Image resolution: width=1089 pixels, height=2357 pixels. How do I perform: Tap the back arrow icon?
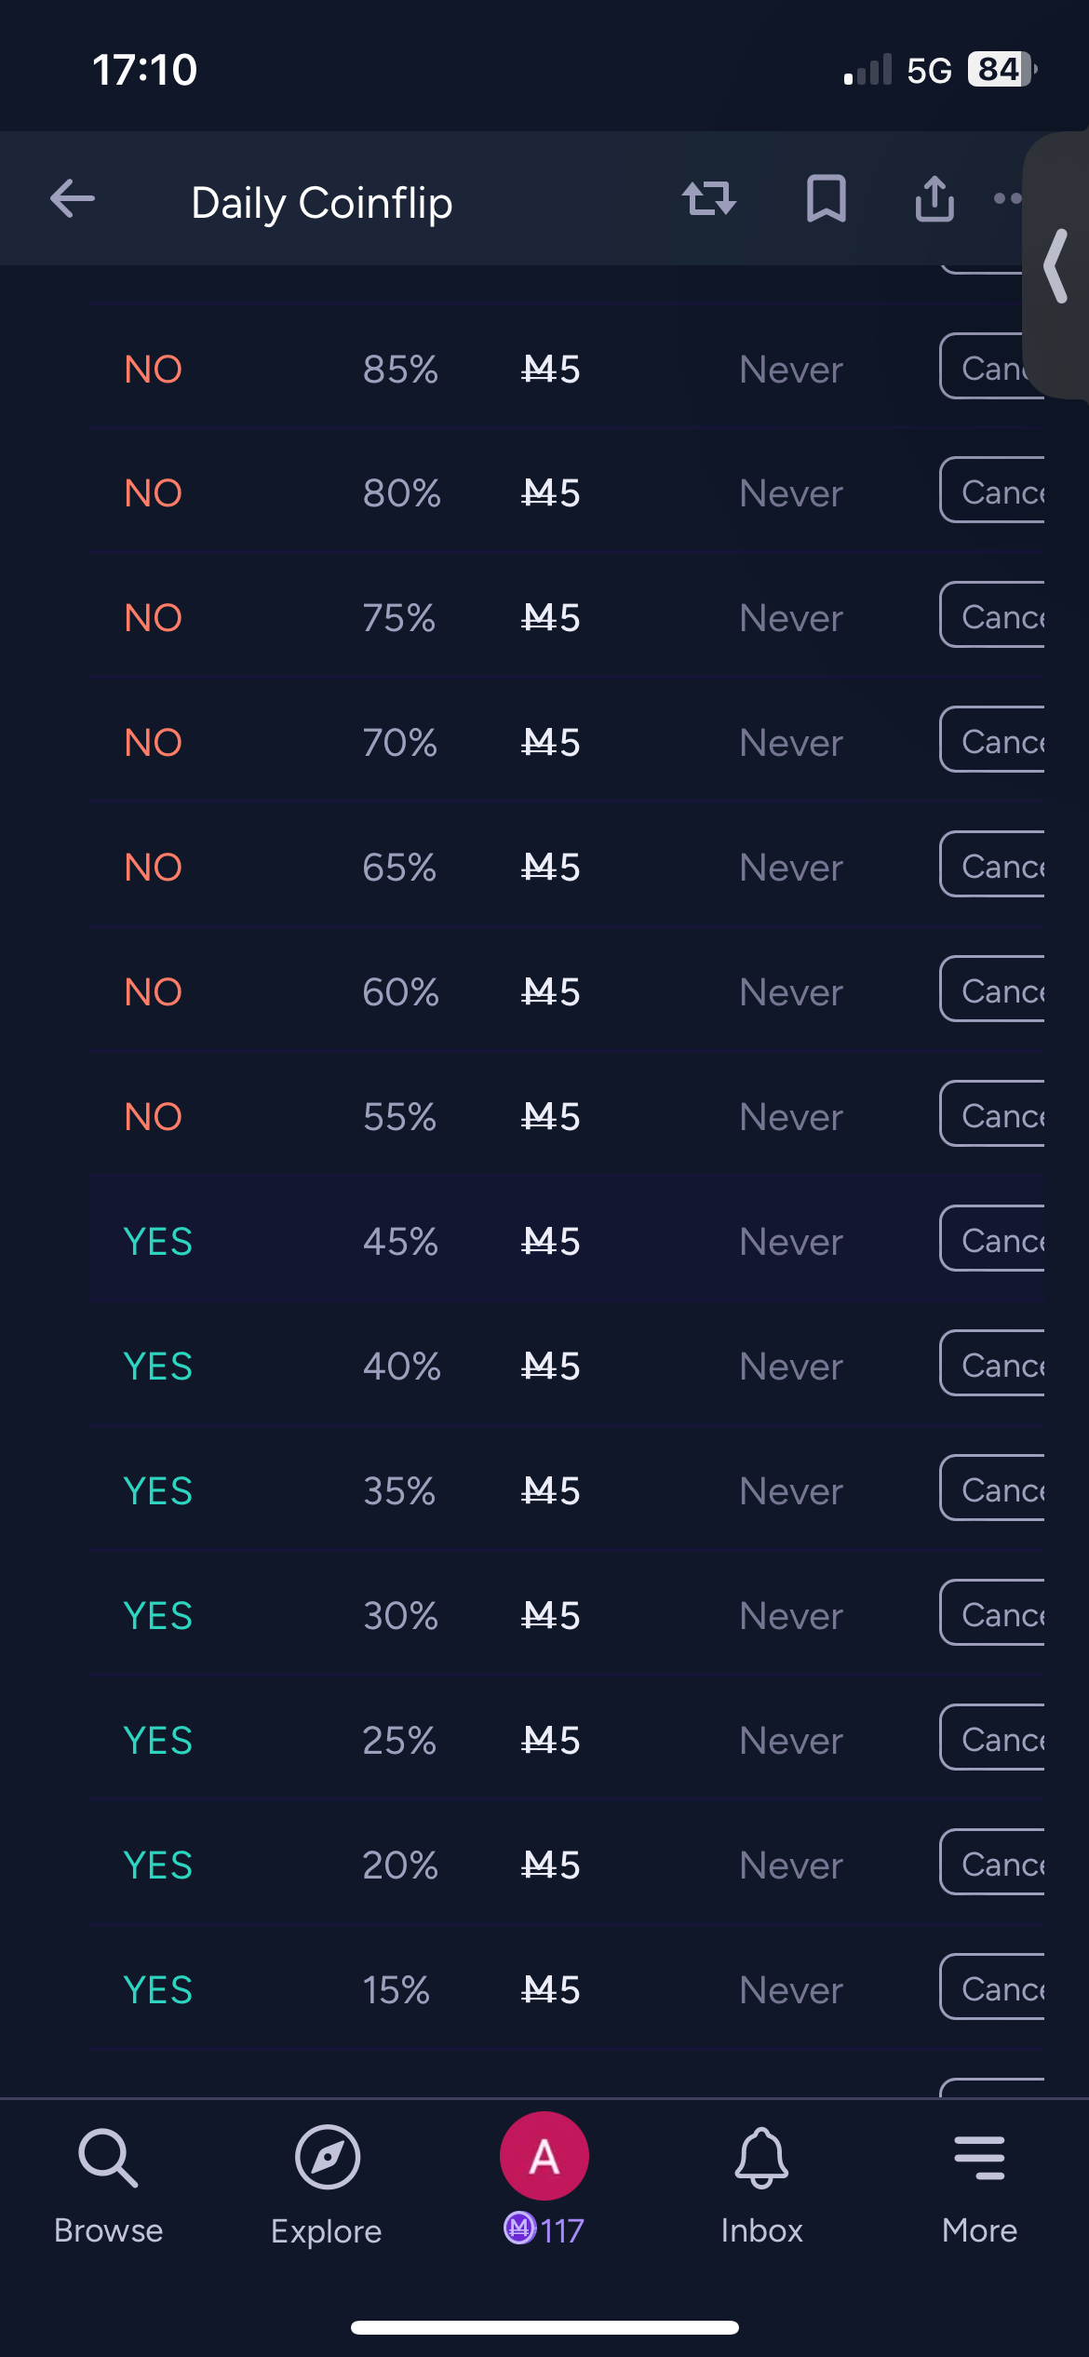73,199
